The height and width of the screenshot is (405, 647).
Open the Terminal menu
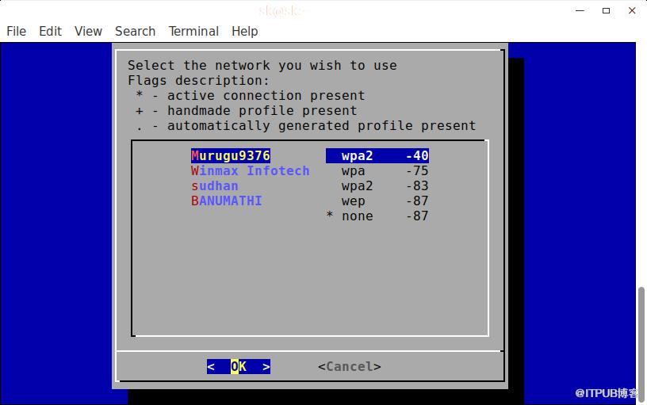pyautogui.click(x=193, y=32)
